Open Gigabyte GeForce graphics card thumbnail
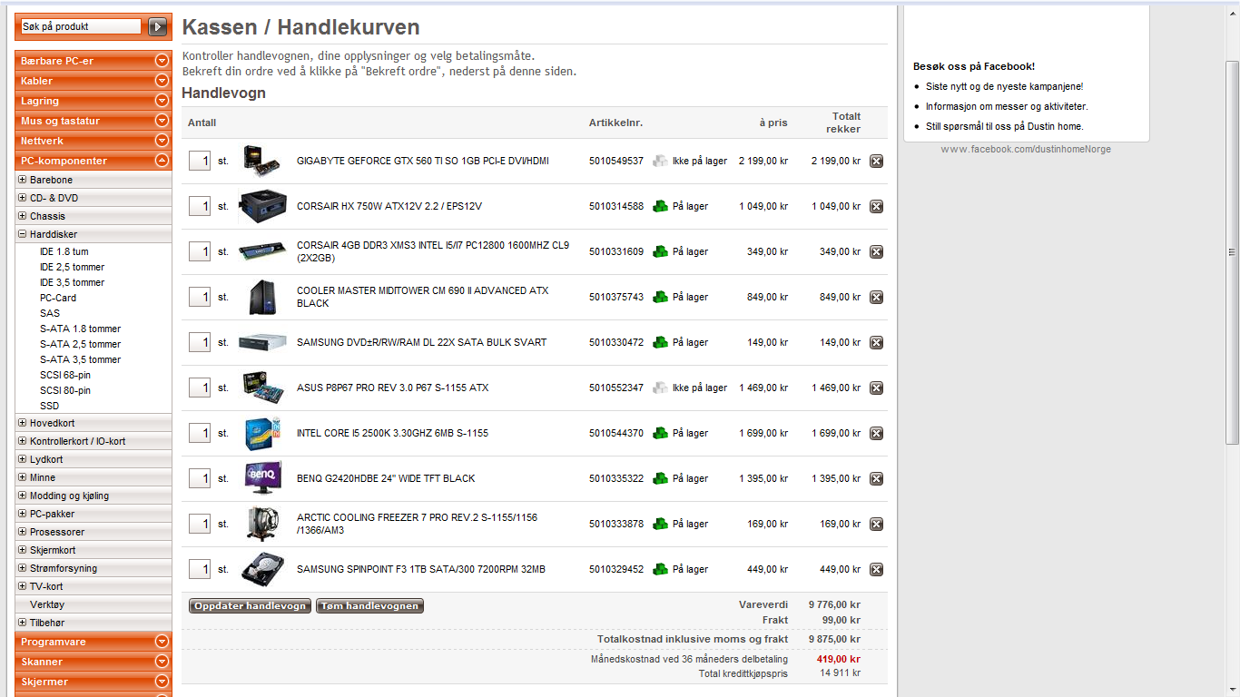 tap(263, 161)
